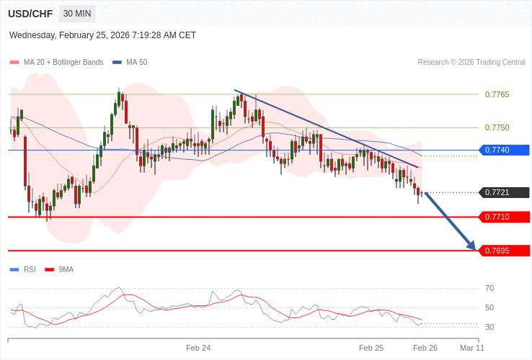This screenshot has height=360, width=532.
Task: Click the 0.7765 resistance level label
Action: pos(497,94)
